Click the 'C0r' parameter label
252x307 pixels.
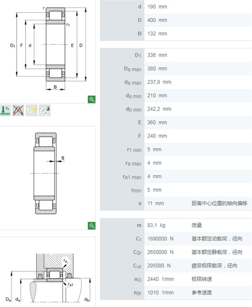(x=137, y=253)
